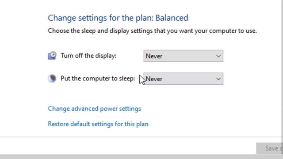
Task: Open the Put the computer to sleep dropdown
Action: tap(184, 79)
